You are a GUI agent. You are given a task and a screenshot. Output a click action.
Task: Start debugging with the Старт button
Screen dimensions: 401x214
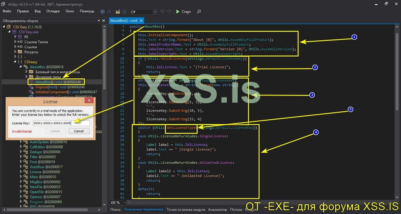pos(183,12)
